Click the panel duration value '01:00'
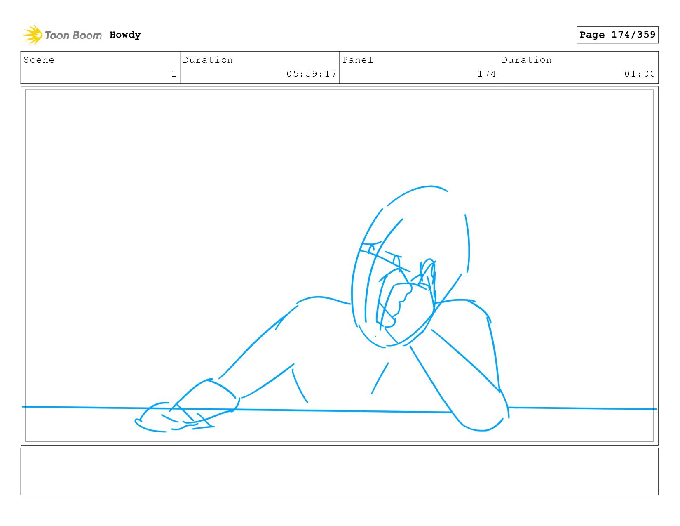 pos(640,74)
